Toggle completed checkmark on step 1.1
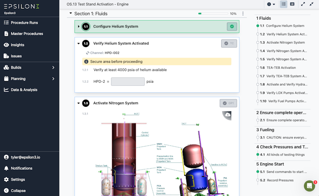 tap(232, 27)
